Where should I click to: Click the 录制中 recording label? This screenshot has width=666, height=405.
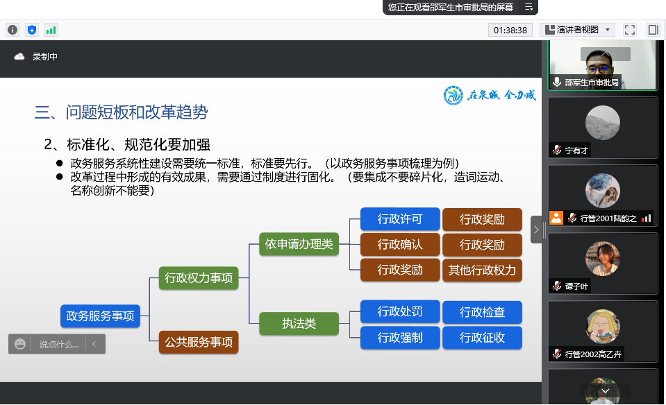point(45,57)
